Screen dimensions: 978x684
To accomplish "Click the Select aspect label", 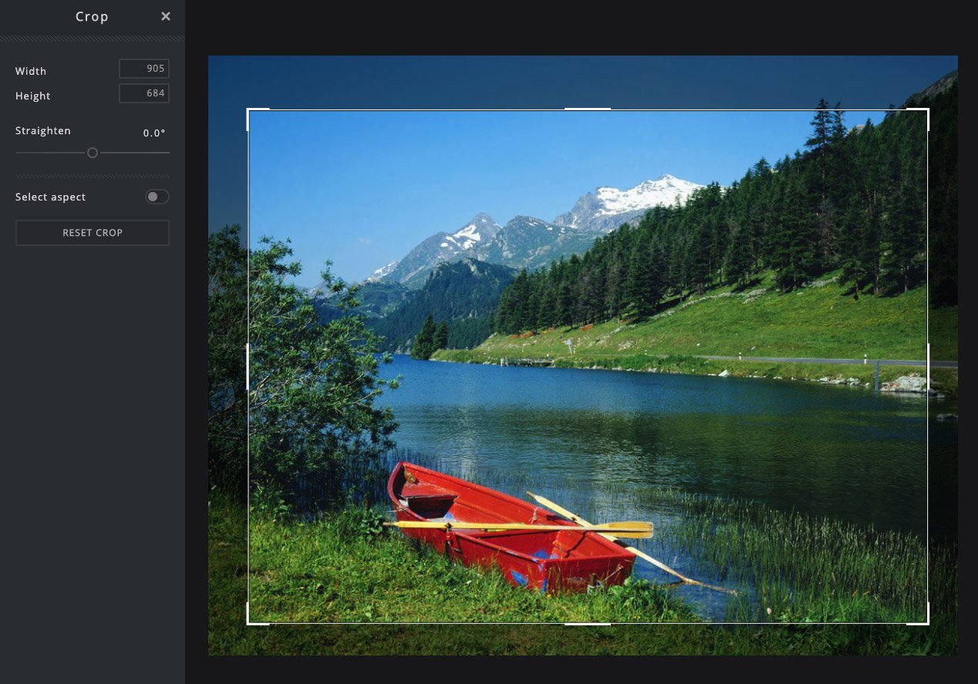I will click(51, 197).
